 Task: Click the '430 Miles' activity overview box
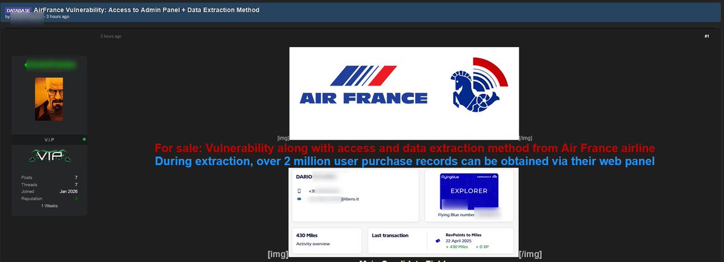tap(327, 239)
